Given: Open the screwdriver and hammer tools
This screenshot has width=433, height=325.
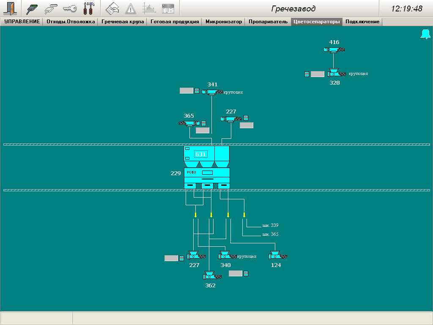Looking at the screenshot, I should [88, 8].
